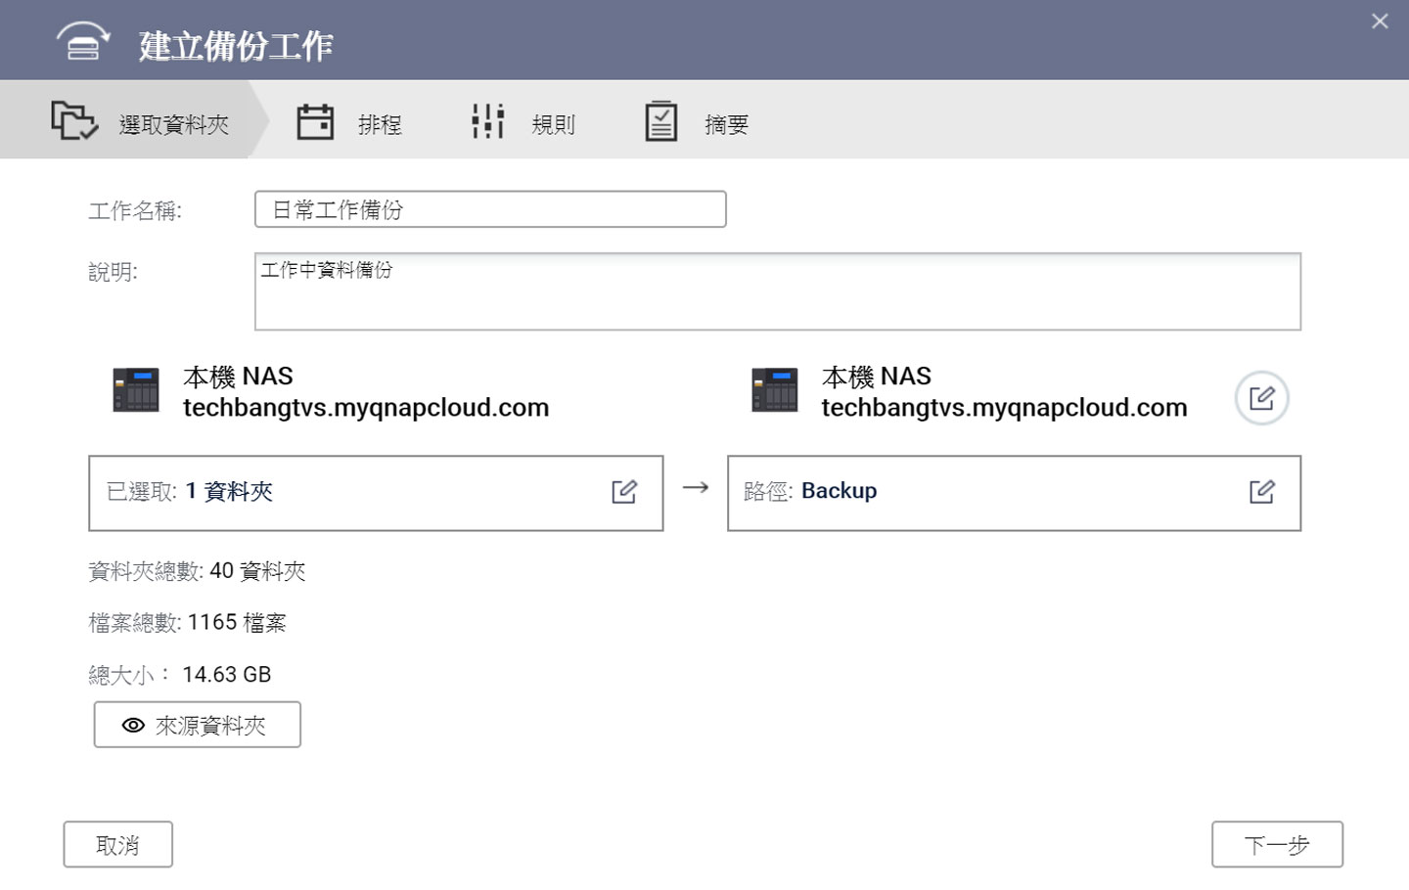Click 下一步 to proceed
1409x890 pixels.
1277,844
